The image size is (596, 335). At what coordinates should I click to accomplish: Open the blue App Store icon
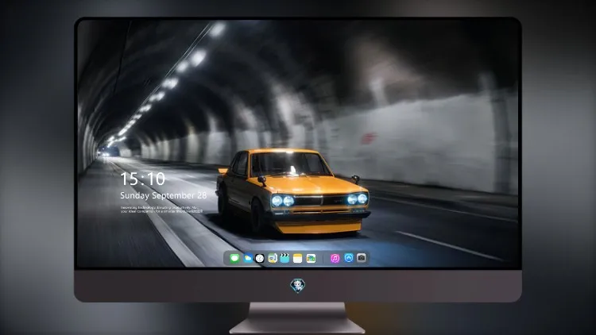349,258
